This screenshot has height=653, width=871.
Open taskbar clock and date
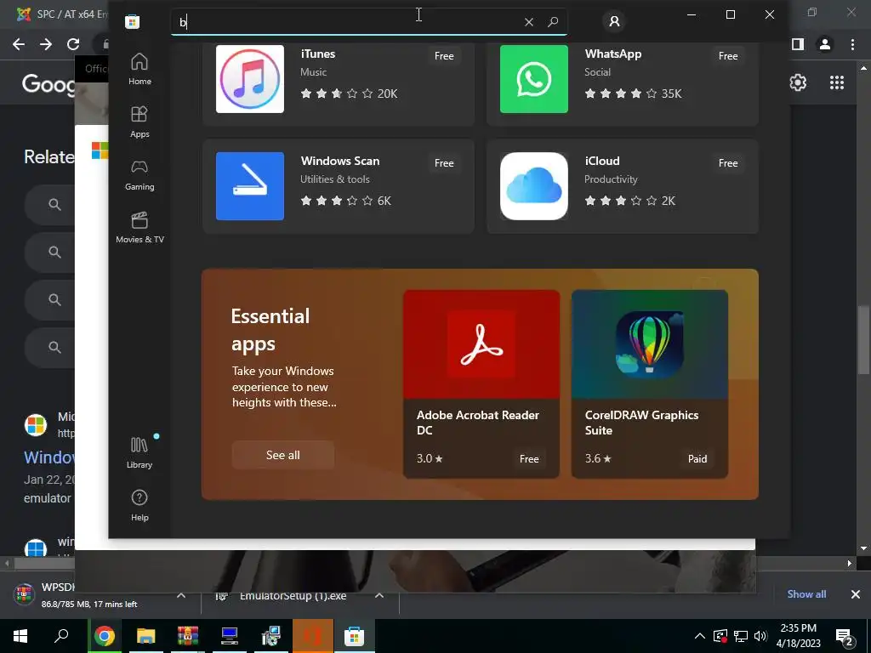[798, 636]
